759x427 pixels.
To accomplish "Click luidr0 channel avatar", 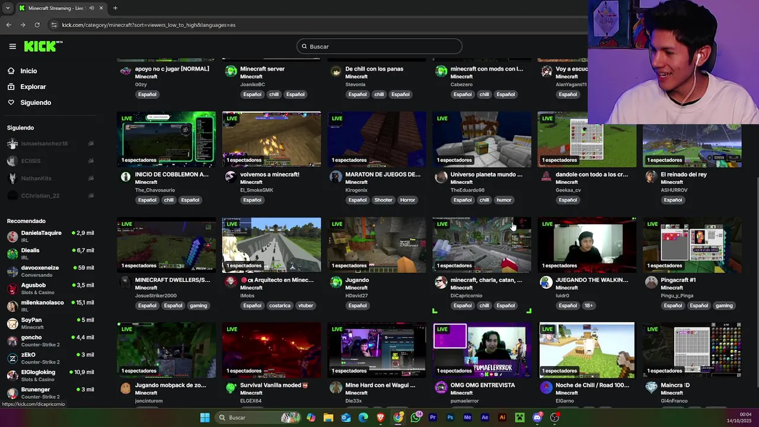I will [546, 282].
